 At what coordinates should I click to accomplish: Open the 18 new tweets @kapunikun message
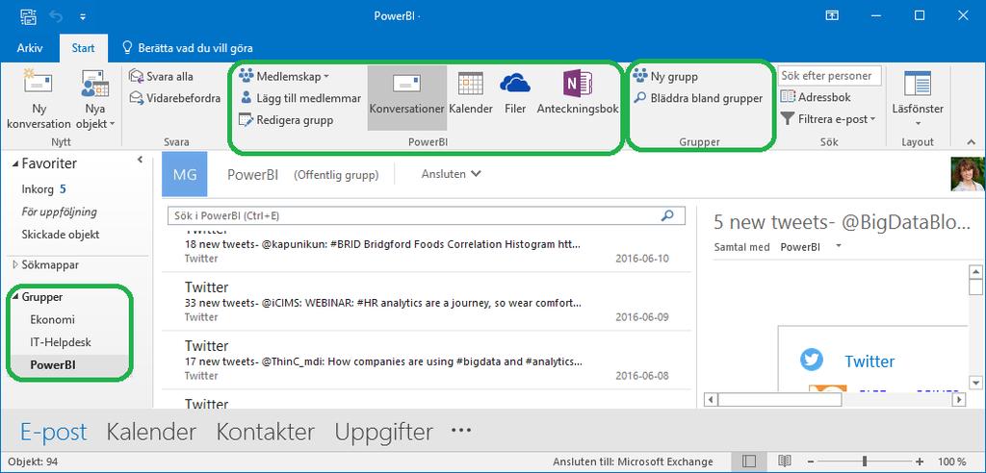pyautogui.click(x=427, y=249)
